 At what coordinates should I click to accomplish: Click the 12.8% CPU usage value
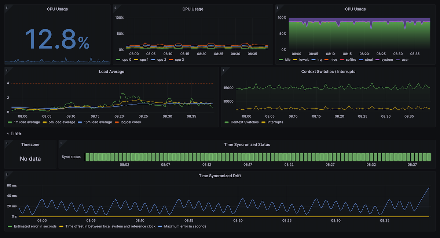point(57,39)
